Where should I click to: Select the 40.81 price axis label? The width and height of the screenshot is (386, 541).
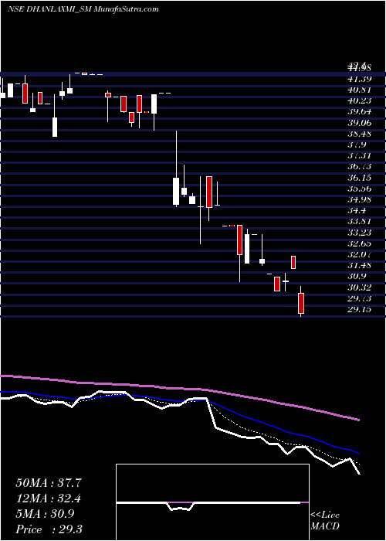coord(361,90)
